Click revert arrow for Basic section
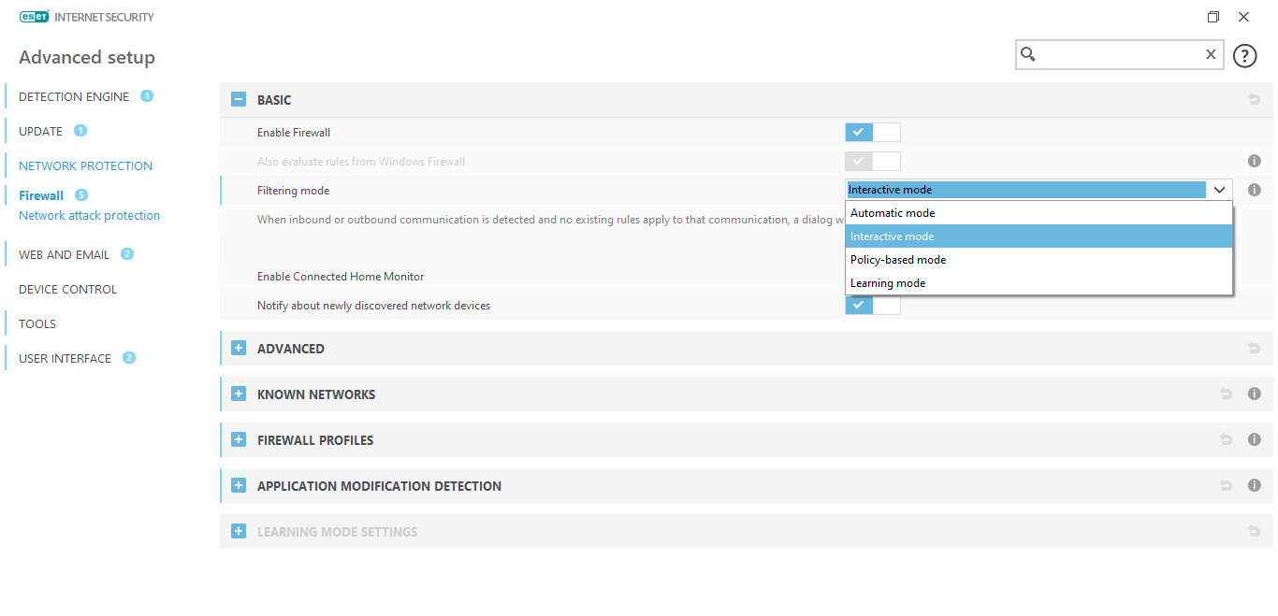The height and width of the screenshot is (616, 1278). [1255, 100]
